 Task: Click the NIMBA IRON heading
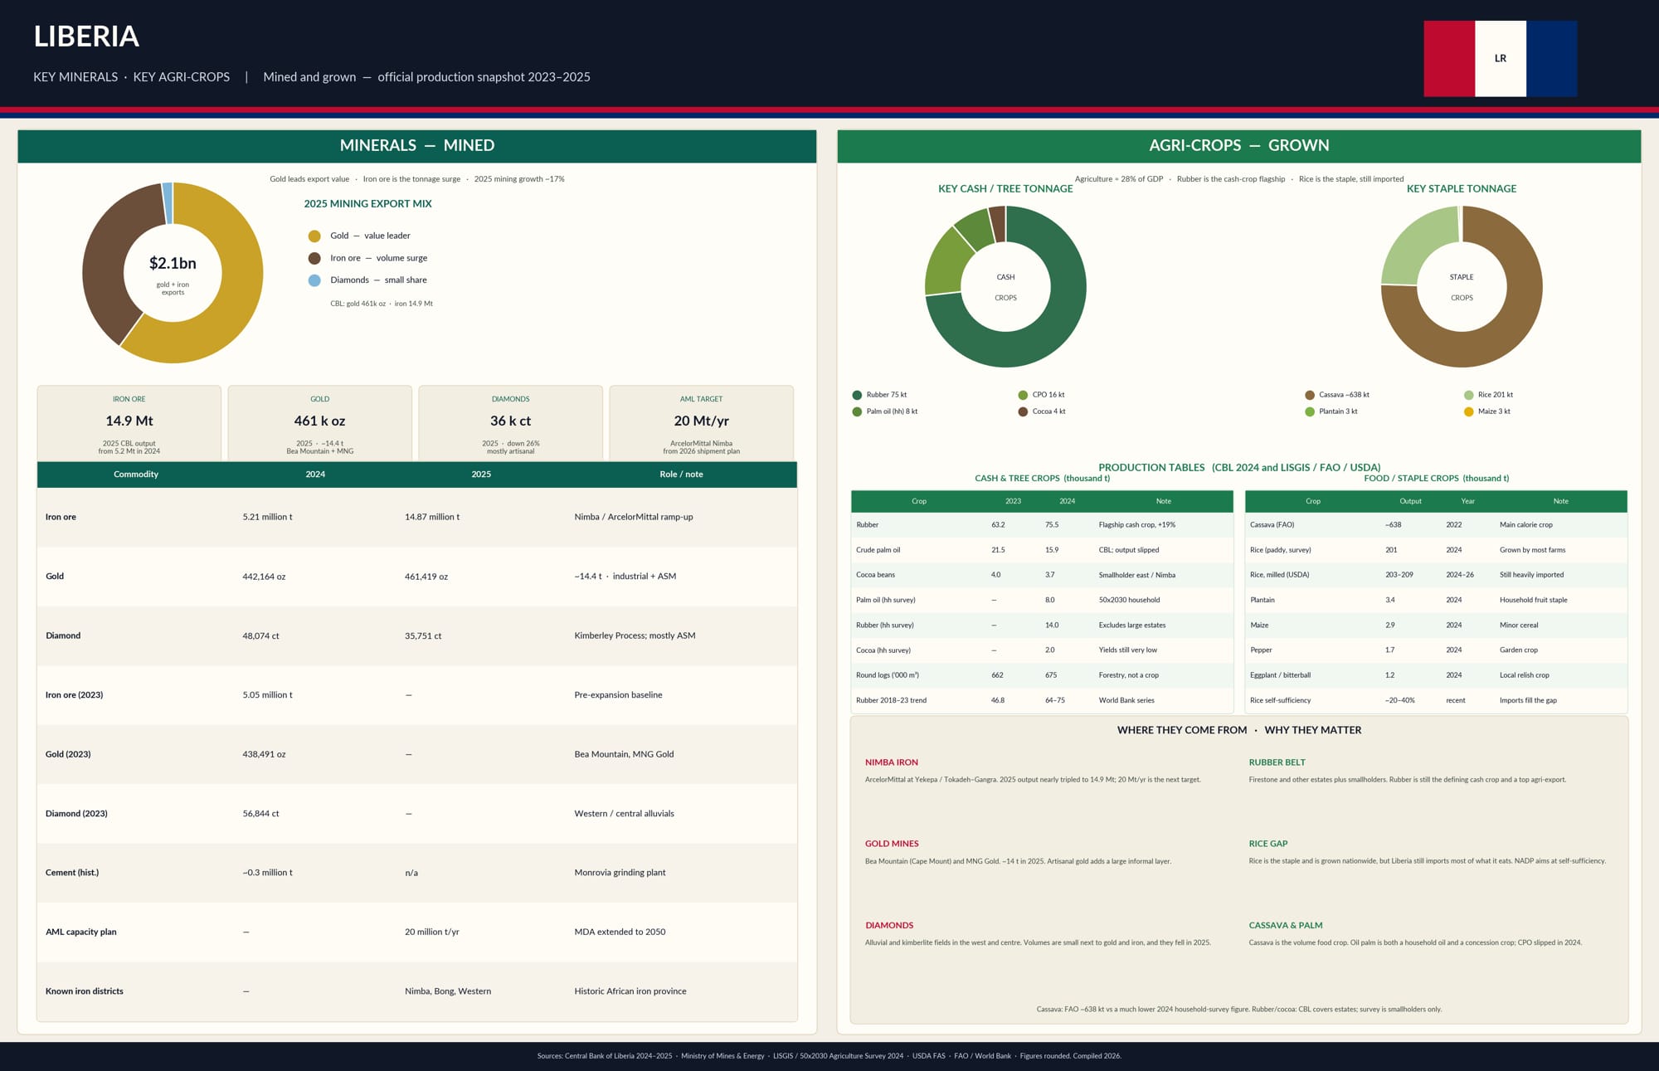point(891,762)
